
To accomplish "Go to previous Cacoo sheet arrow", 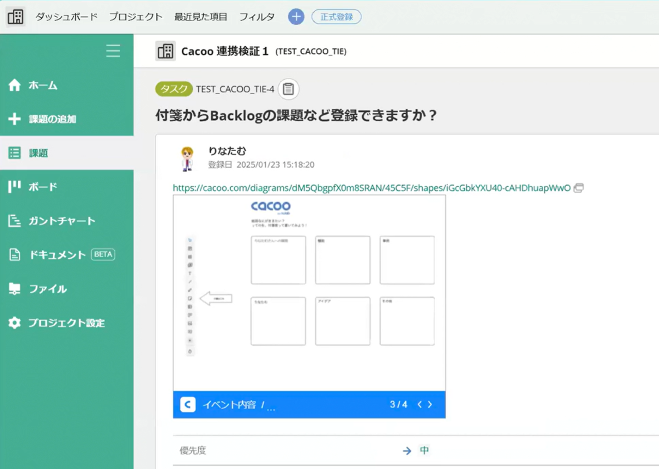I will click(x=420, y=405).
